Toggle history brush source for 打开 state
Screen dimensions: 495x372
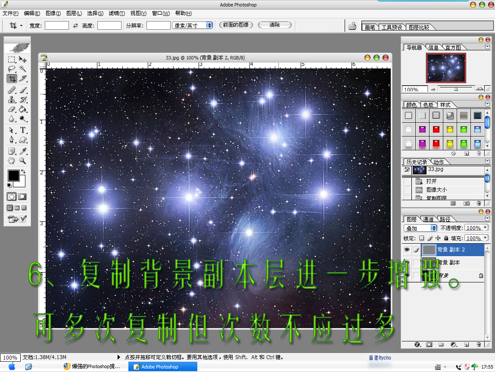(407, 181)
